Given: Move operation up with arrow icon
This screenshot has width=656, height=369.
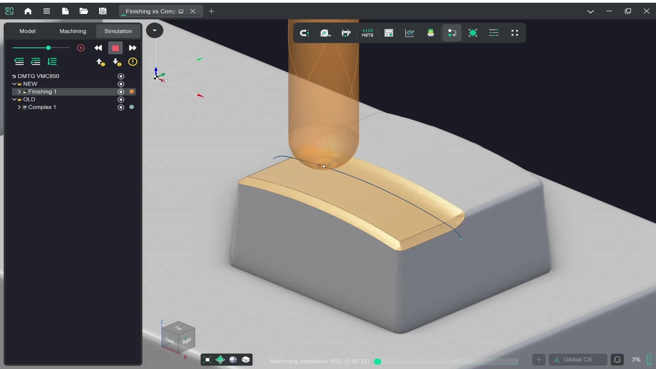Looking at the screenshot, I should pos(100,62).
